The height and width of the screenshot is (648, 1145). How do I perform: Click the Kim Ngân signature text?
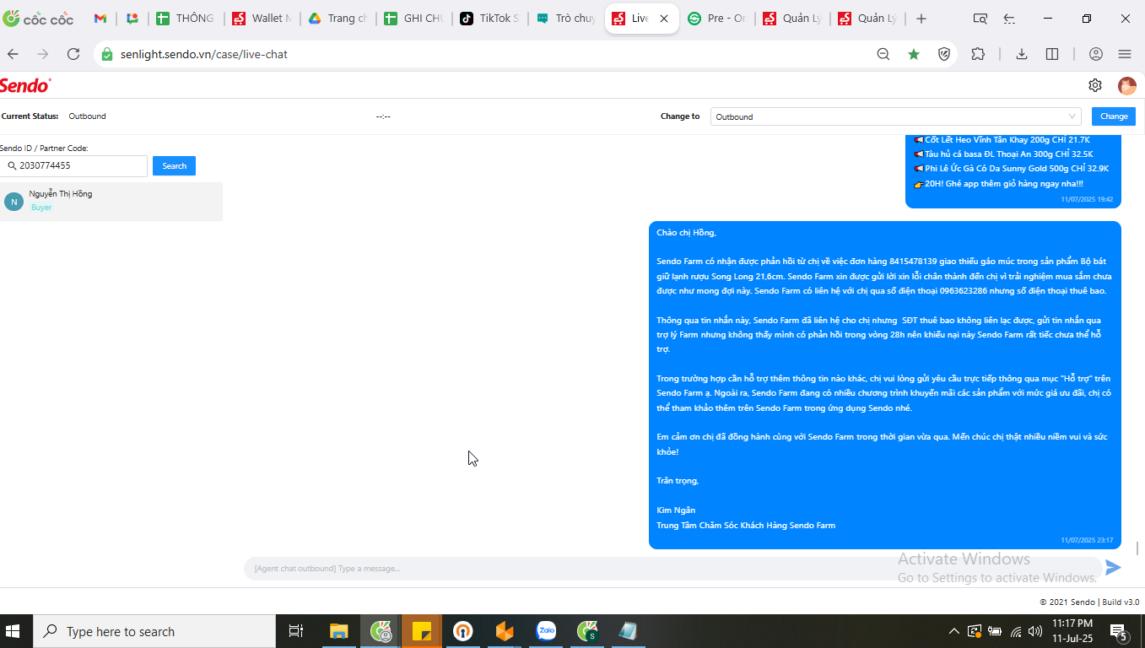coord(676,510)
